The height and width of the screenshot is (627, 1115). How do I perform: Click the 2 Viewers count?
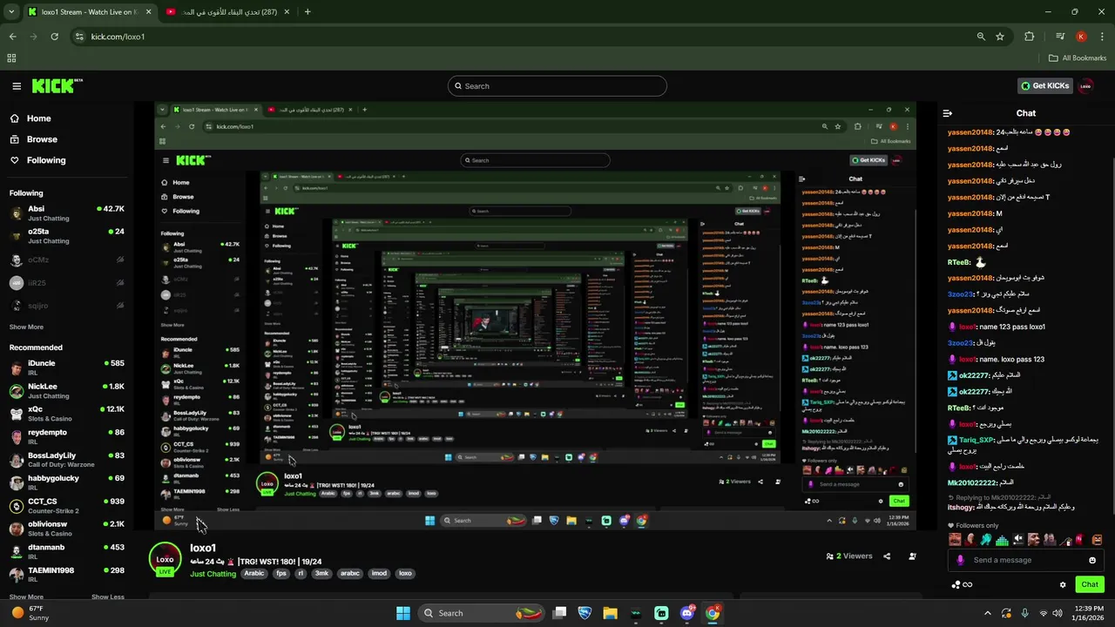[x=849, y=556]
